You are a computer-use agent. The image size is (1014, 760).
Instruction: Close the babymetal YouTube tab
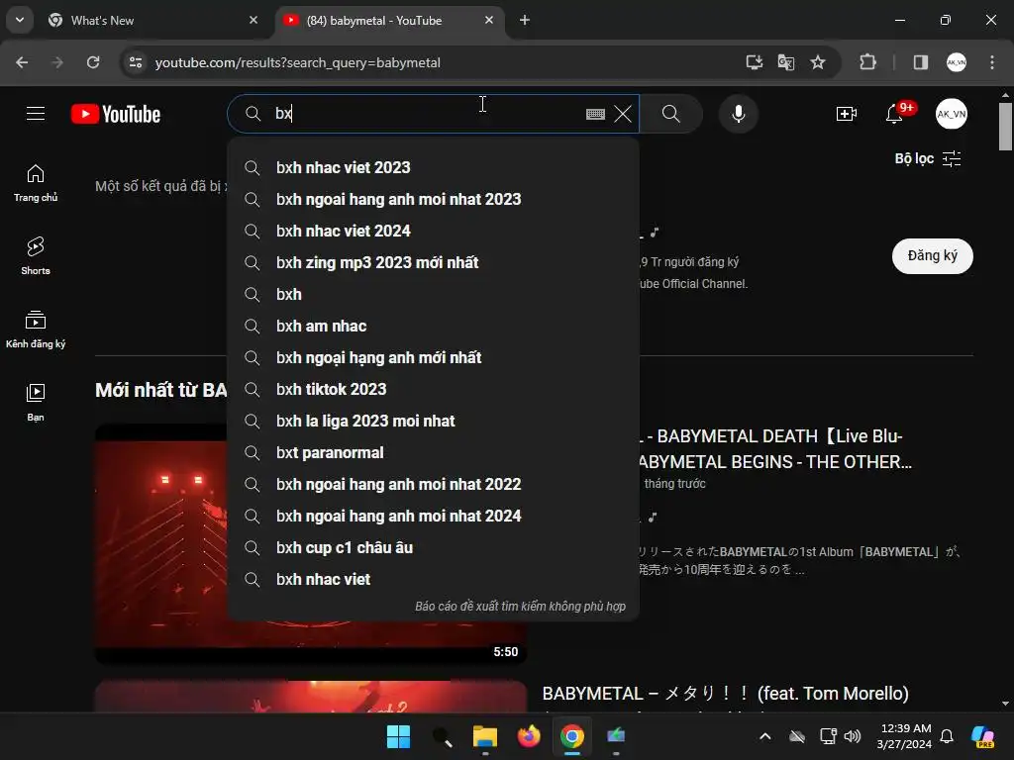(x=489, y=20)
